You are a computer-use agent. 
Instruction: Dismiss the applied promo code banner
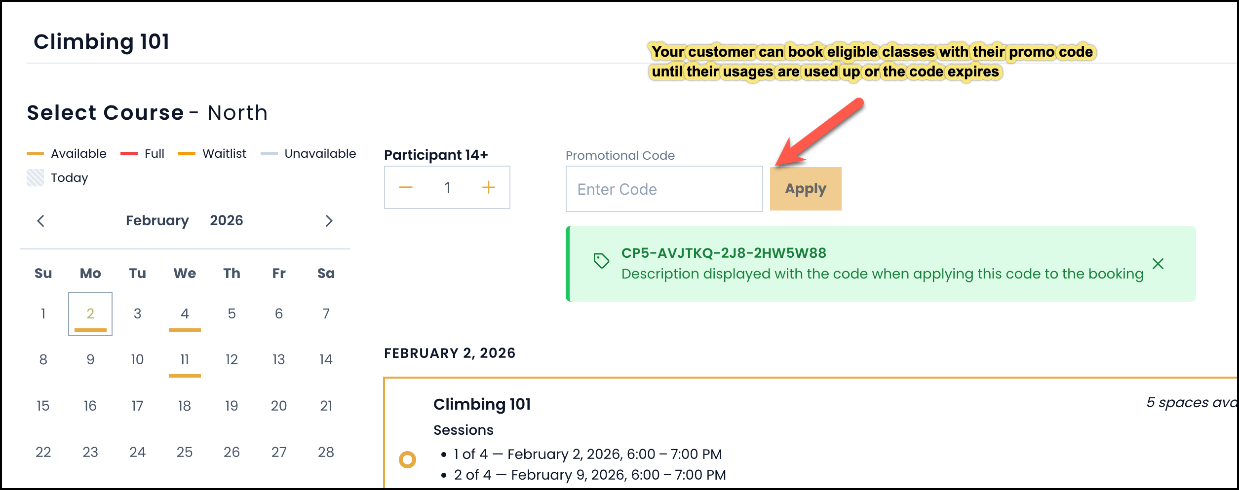[1158, 264]
